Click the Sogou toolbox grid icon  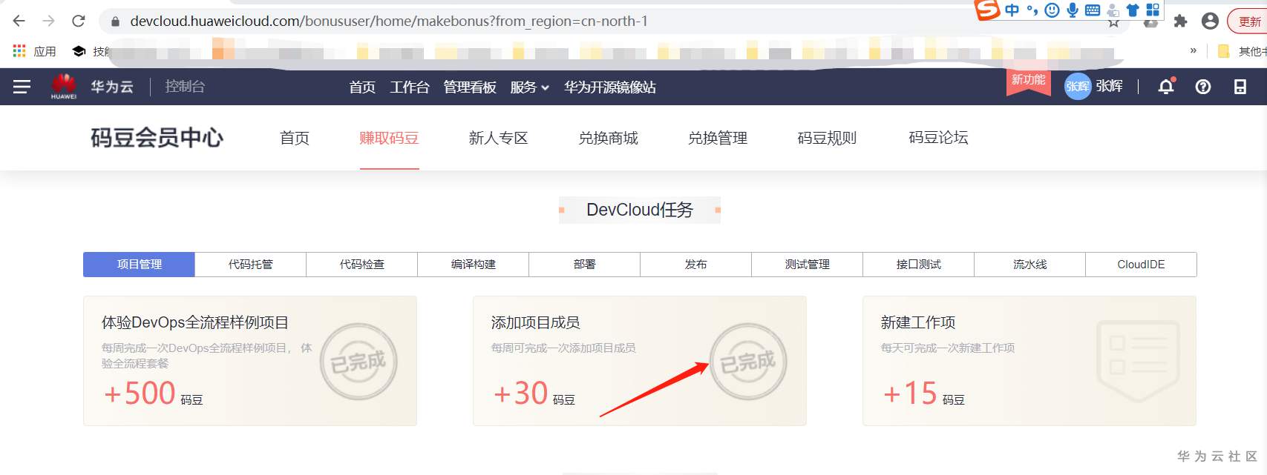tap(1153, 10)
